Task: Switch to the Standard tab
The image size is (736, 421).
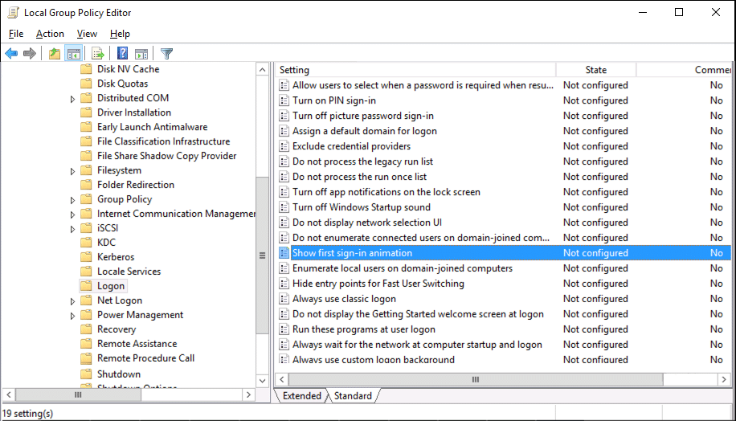Action: 353,395
